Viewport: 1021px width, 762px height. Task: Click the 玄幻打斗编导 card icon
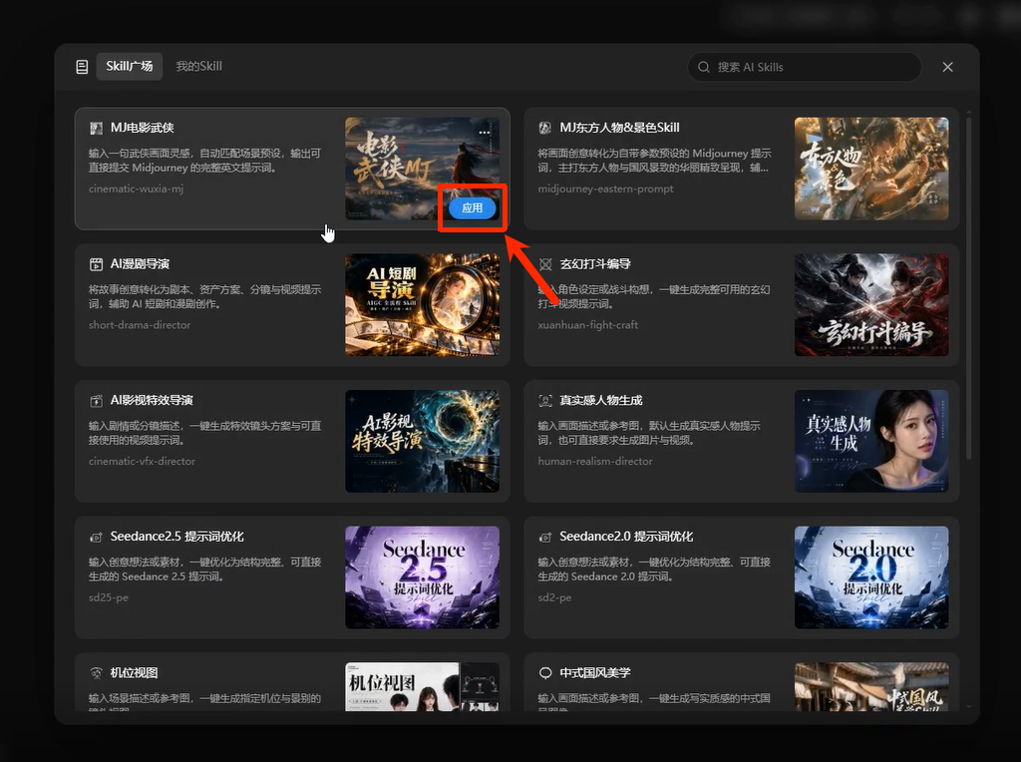pos(545,264)
